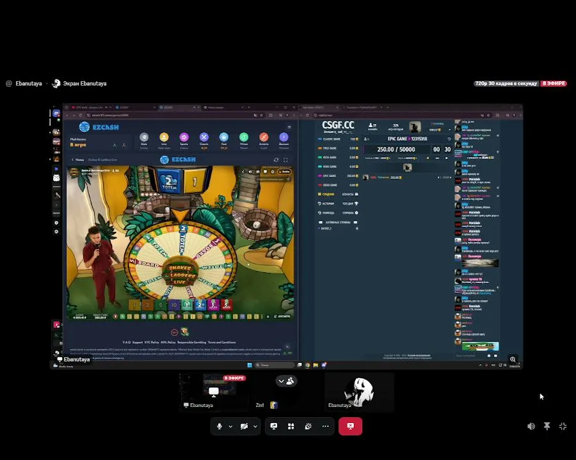Select the 5 bet spot

tap(161, 305)
